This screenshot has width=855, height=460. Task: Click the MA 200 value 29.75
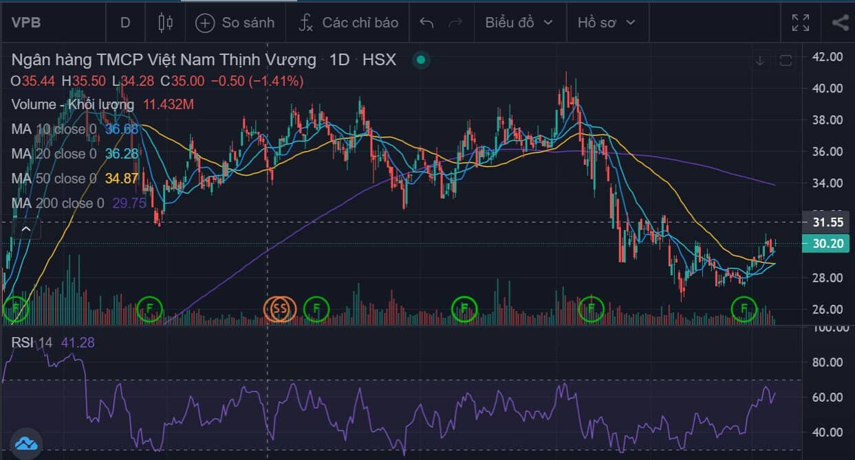128,203
